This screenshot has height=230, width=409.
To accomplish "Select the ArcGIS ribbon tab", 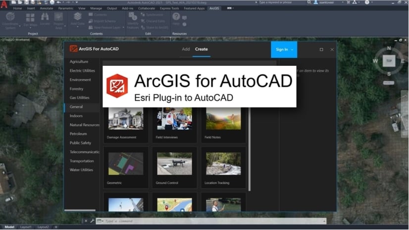I will 214,8.
